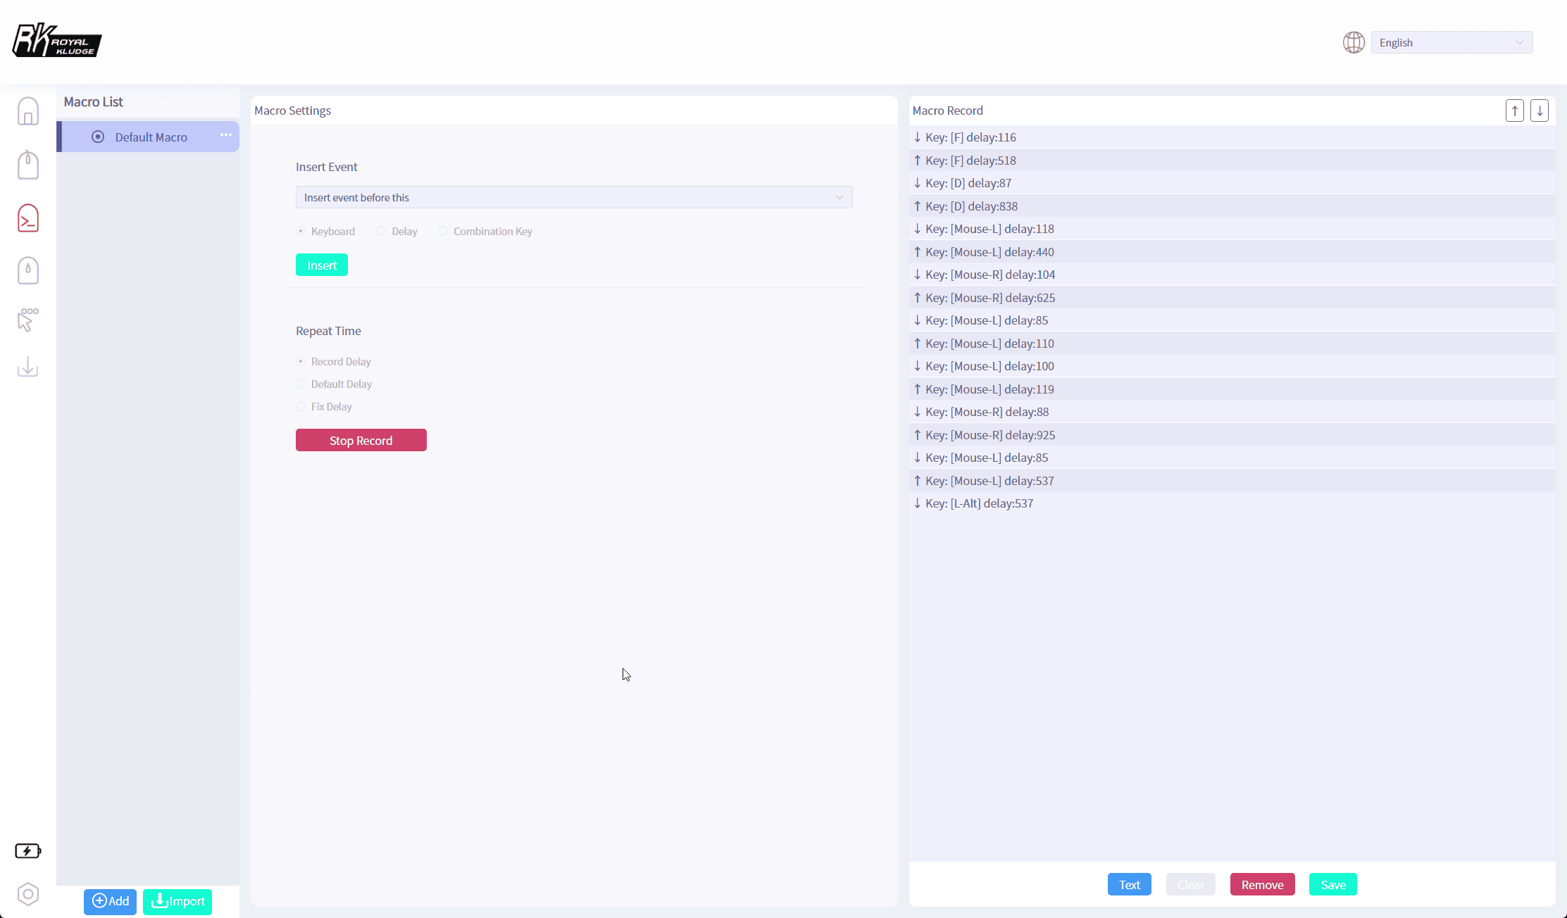Open the cursor pointer settings icon
Image resolution: width=1567 pixels, height=918 pixels.
(27, 320)
